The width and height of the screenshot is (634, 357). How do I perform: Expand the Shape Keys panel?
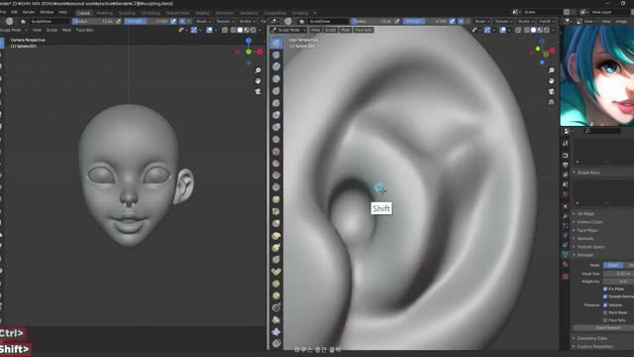click(x=588, y=173)
